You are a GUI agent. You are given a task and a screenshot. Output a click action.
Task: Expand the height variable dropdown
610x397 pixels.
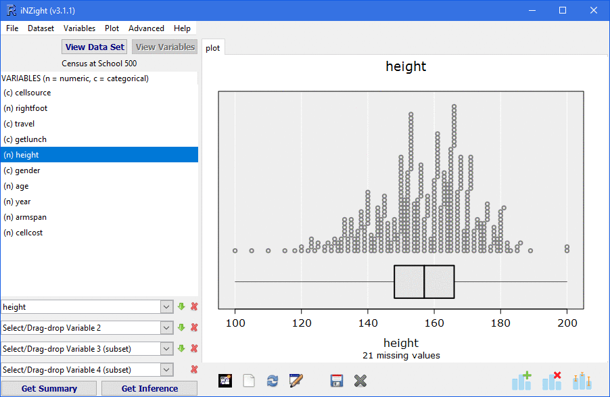click(x=167, y=307)
